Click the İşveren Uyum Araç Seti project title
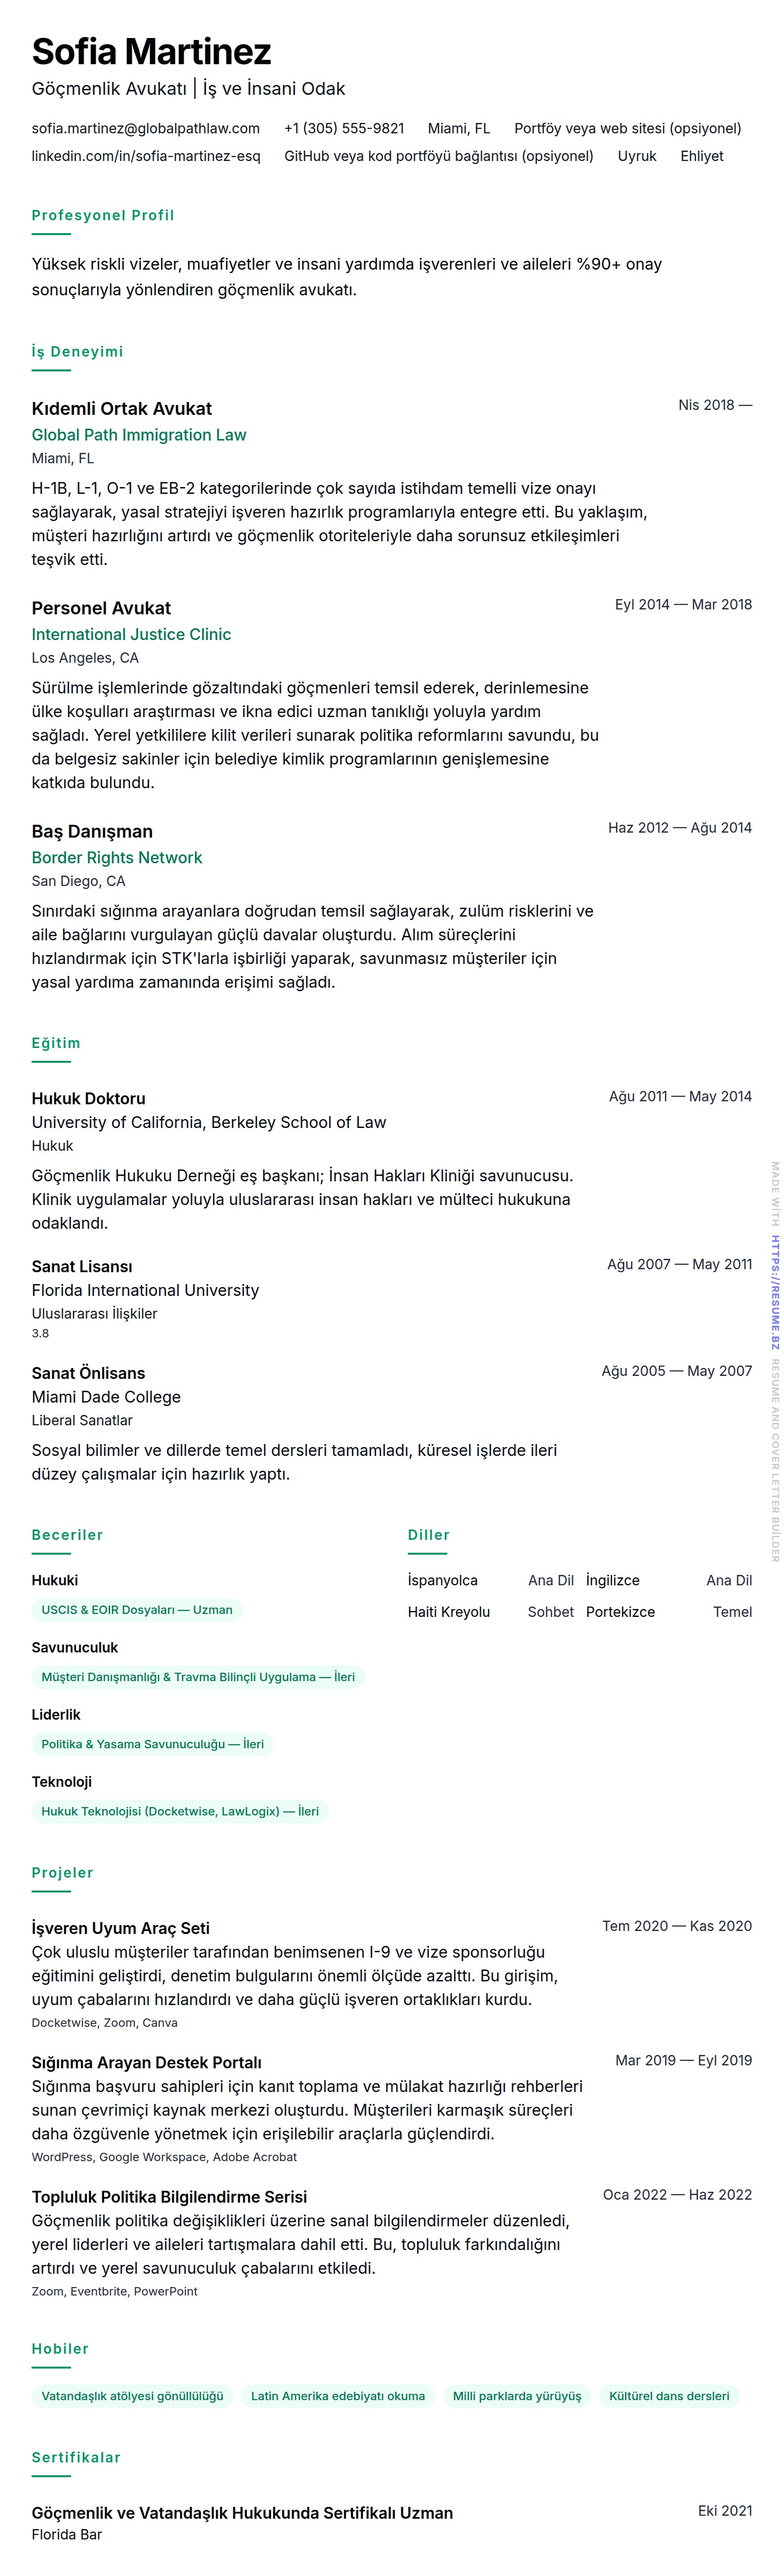 [120, 1927]
